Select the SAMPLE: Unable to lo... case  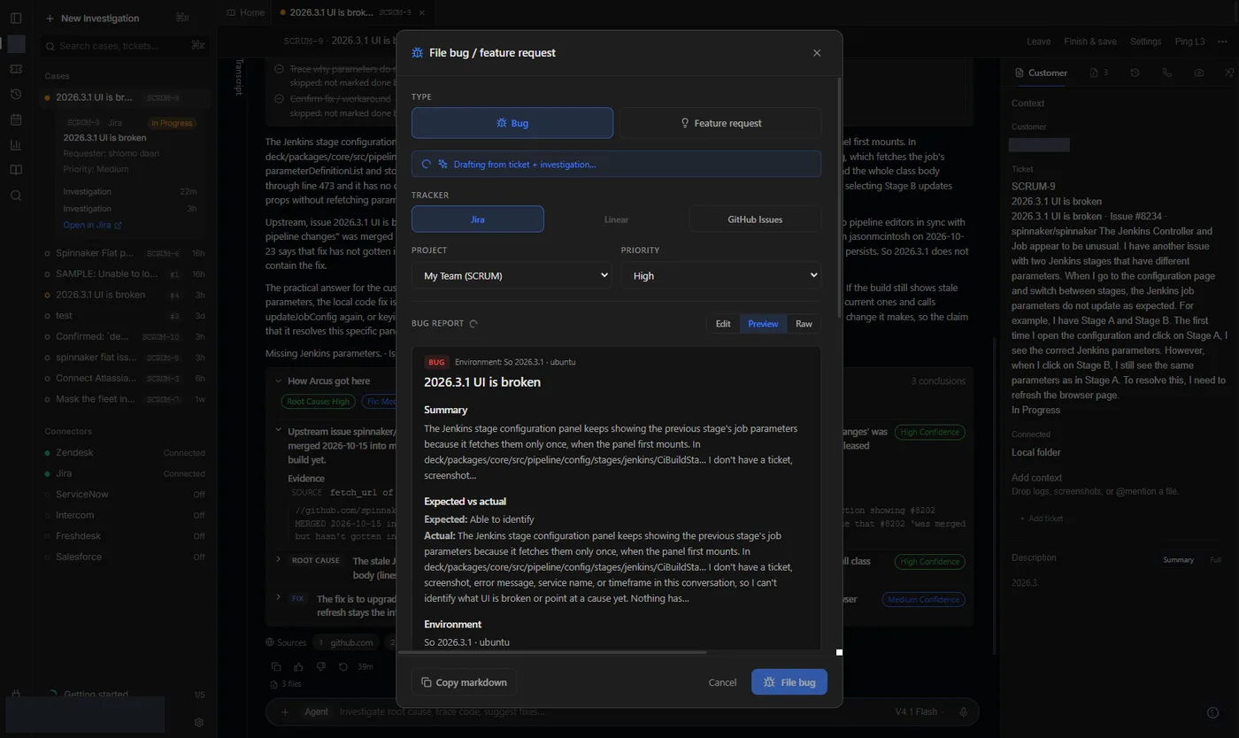click(x=125, y=274)
